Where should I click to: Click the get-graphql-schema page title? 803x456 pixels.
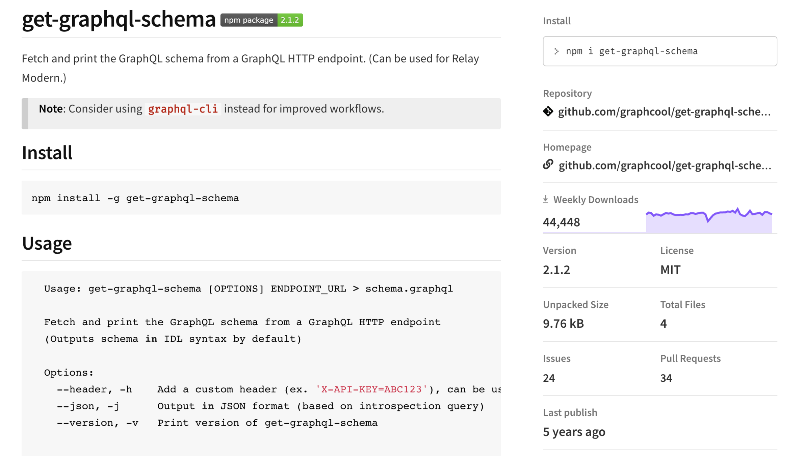119,19
